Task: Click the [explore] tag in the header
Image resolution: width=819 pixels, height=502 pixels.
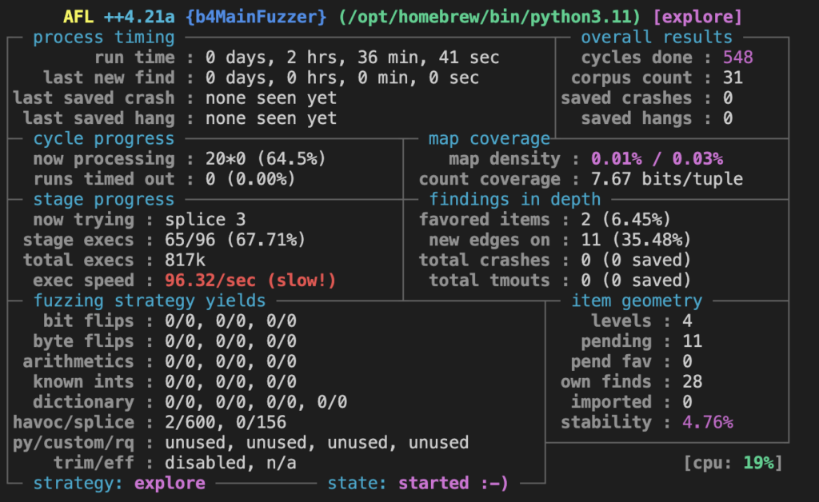Action: click(697, 16)
